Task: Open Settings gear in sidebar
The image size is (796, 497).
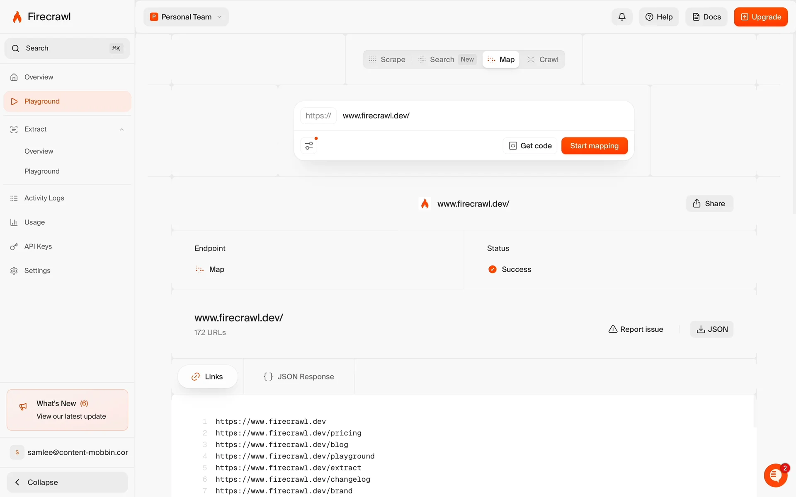Action: click(x=37, y=270)
